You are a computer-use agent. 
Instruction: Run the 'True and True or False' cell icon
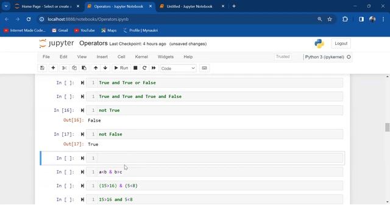coord(82,83)
